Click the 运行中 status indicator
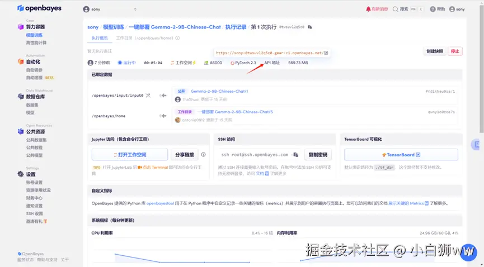Viewport: 484px width, 267px height. pos(127,63)
